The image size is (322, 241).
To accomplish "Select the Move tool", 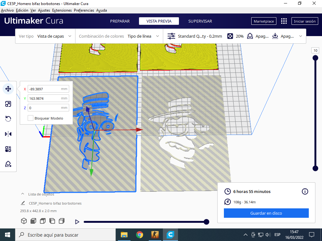I will [x=8, y=89].
